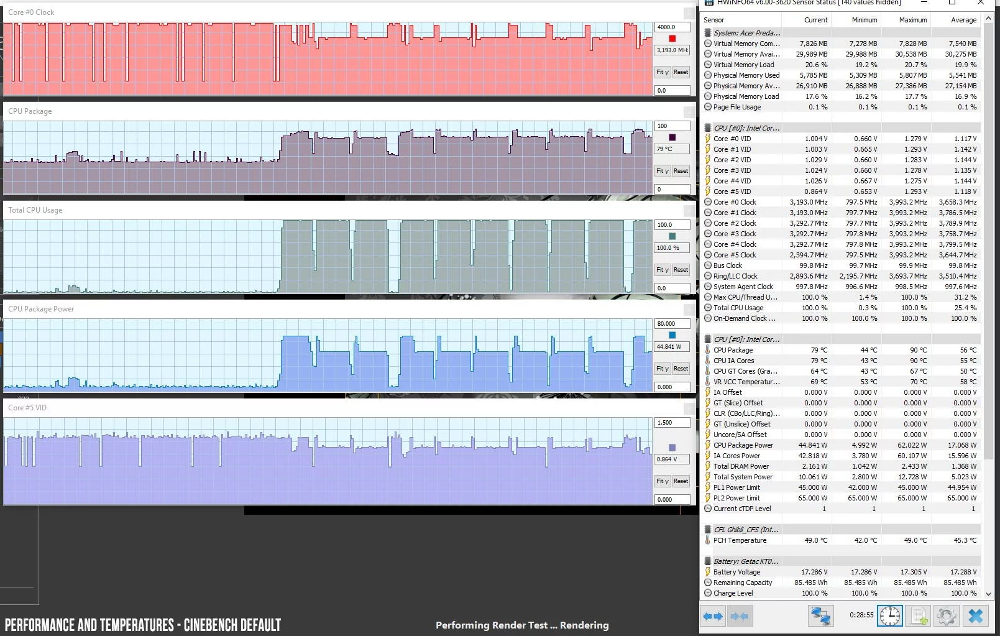
Task: Select the PL2 Power Limit row
Action: [841, 498]
